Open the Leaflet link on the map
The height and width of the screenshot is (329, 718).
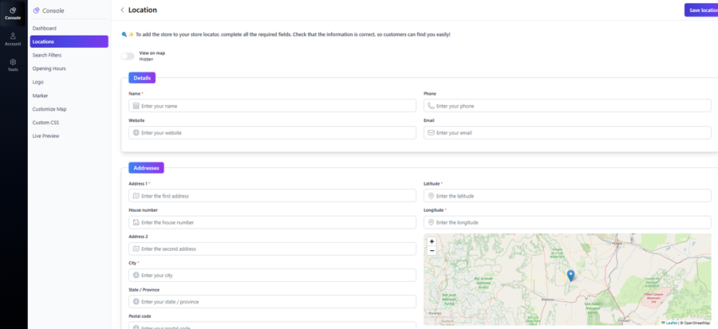669,323
